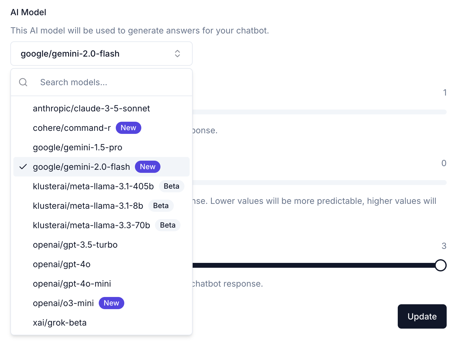Click the middle slider track showing value 0

pyautogui.click(x=319, y=183)
